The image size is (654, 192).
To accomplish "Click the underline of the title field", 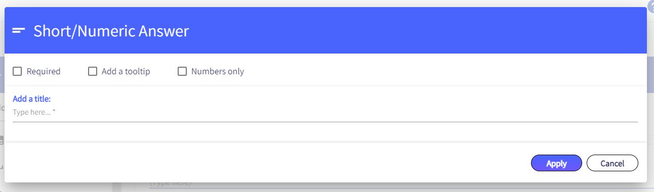I will (325, 122).
